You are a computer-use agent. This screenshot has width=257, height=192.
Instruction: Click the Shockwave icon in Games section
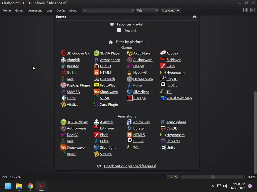(96, 92)
